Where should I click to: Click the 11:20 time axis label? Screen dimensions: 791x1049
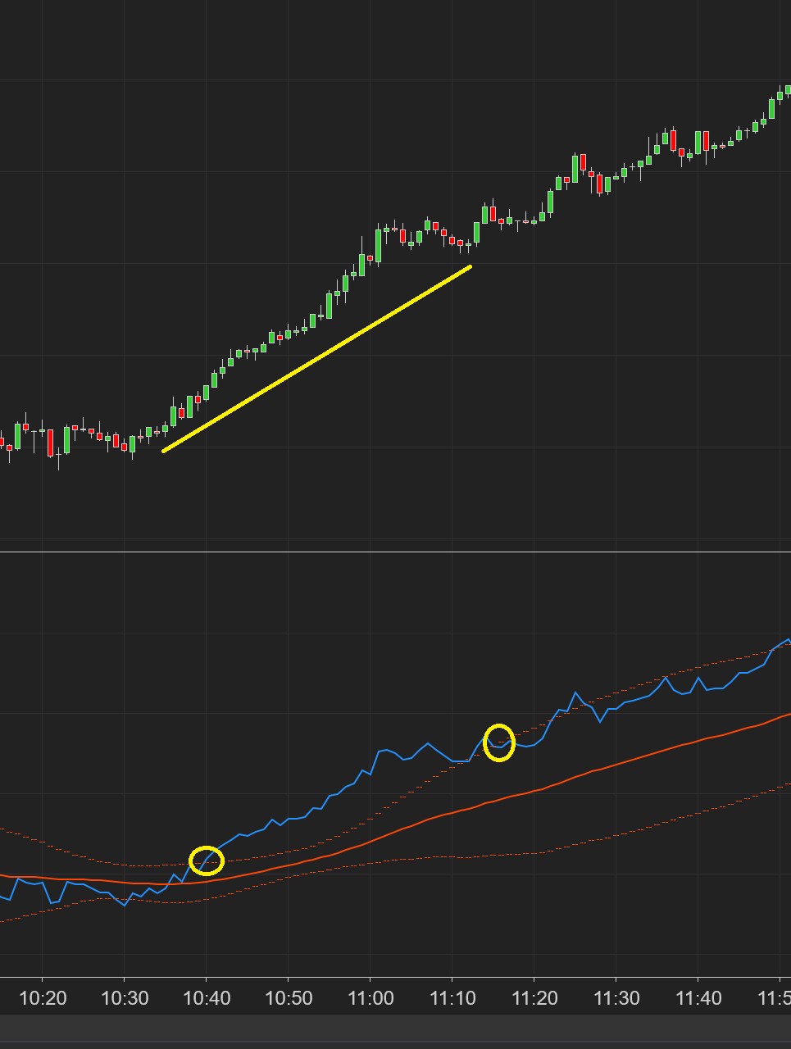[x=534, y=998]
